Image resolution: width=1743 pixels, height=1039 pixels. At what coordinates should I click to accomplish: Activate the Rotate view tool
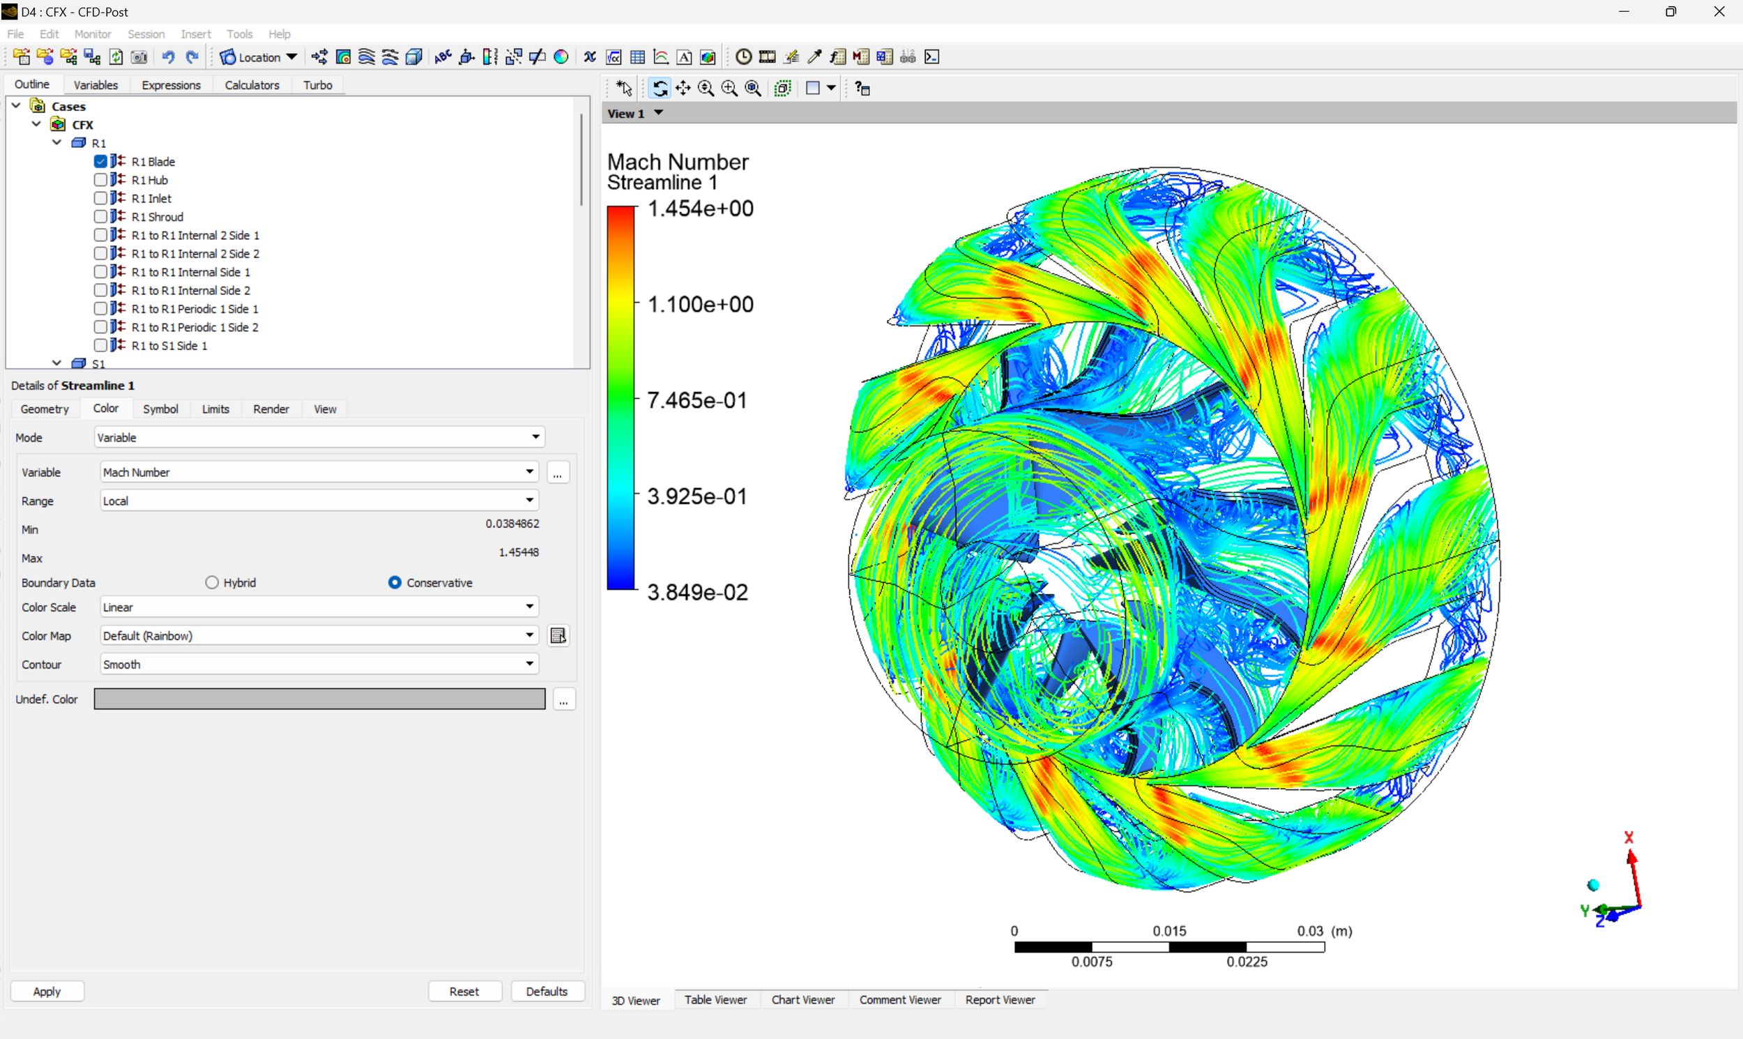pos(660,89)
